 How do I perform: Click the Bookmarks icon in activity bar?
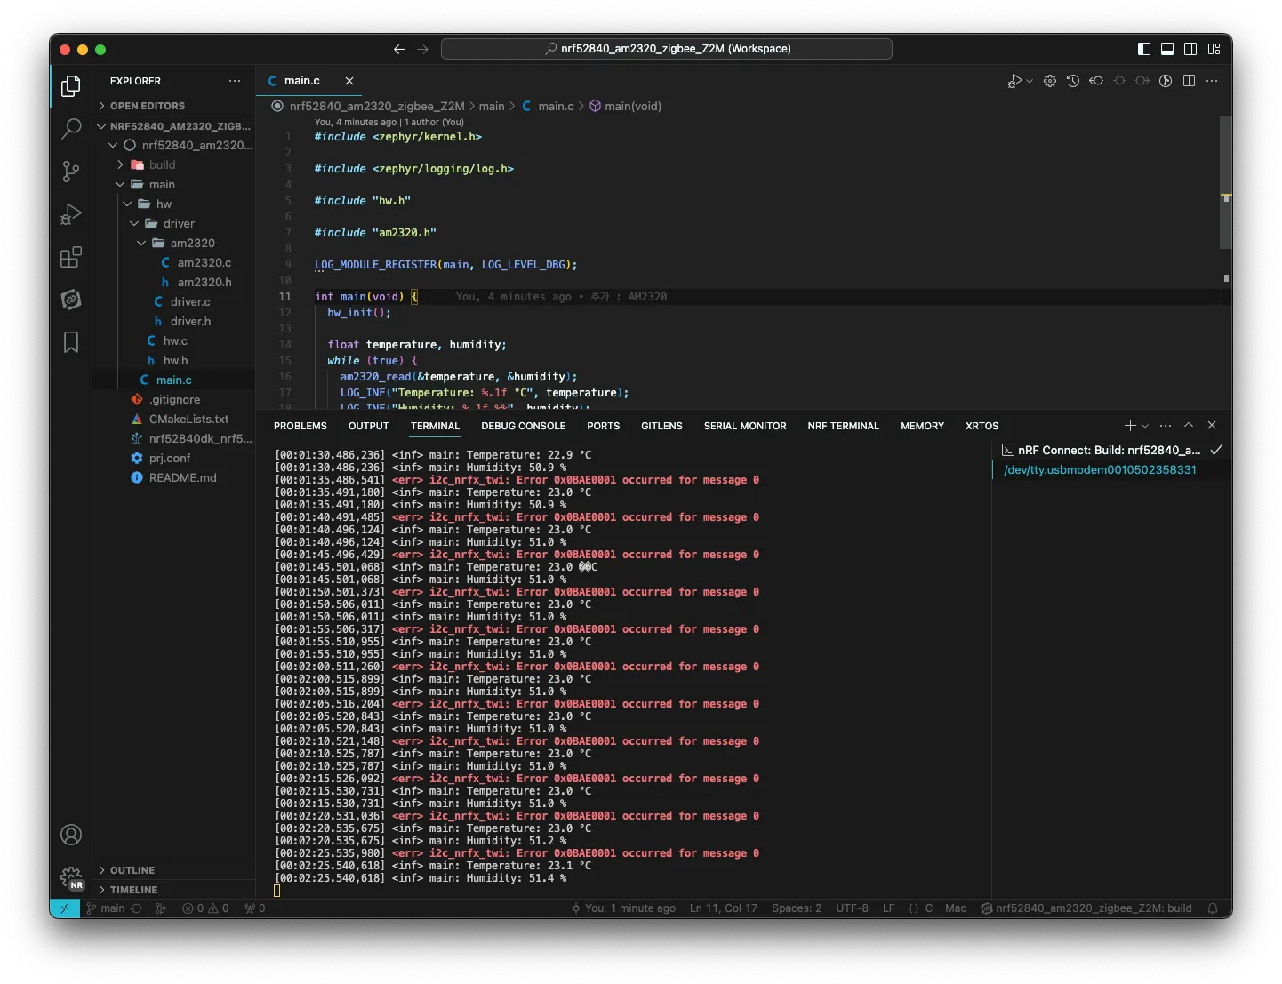71,342
